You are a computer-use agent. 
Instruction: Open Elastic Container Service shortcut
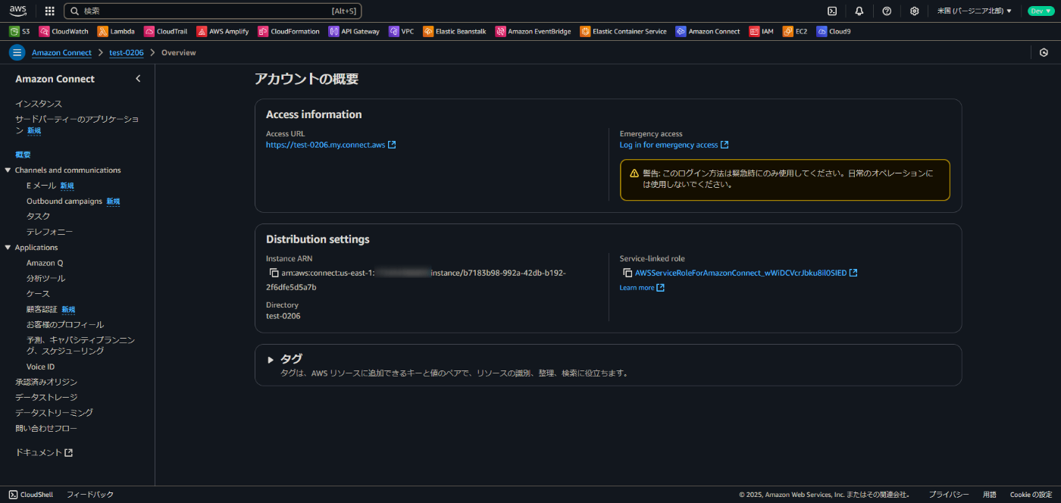click(x=624, y=32)
